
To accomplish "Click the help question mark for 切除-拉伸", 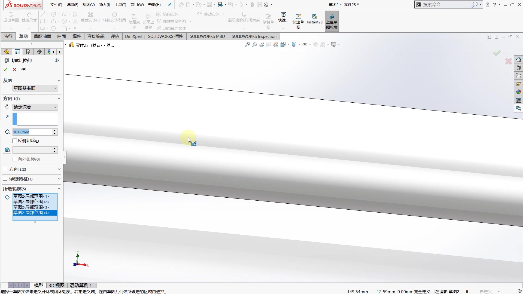I will (x=56, y=60).
